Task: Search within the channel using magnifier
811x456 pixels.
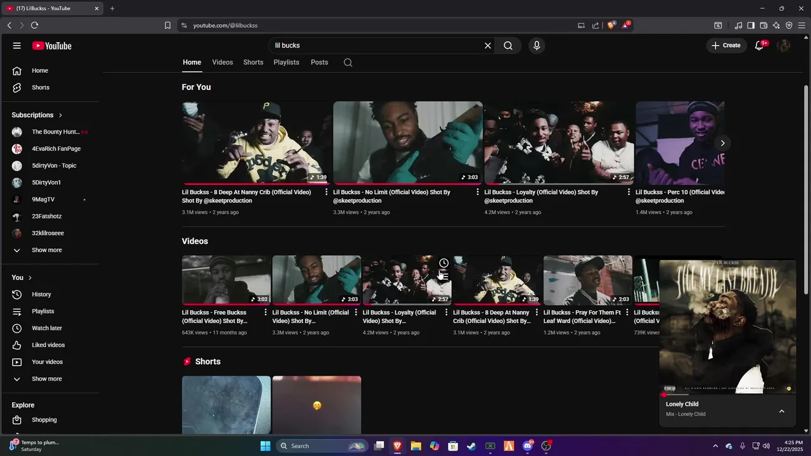Action: click(x=348, y=62)
